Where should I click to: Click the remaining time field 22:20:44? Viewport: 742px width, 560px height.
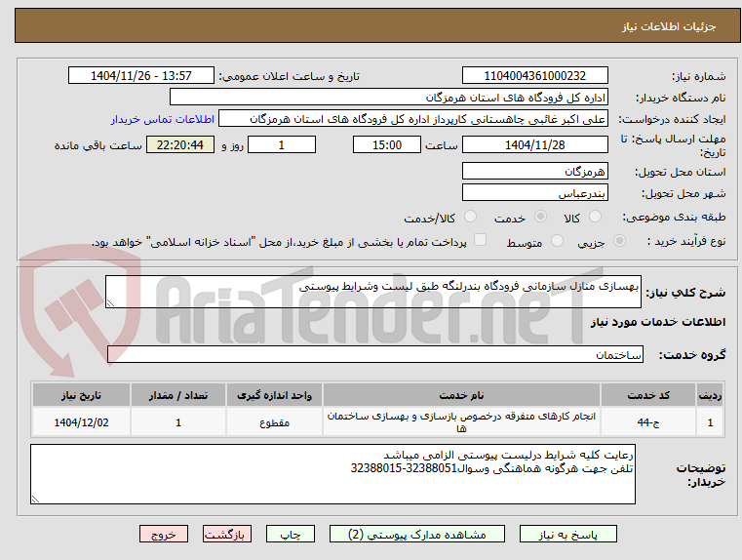pyautogui.click(x=179, y=144)
